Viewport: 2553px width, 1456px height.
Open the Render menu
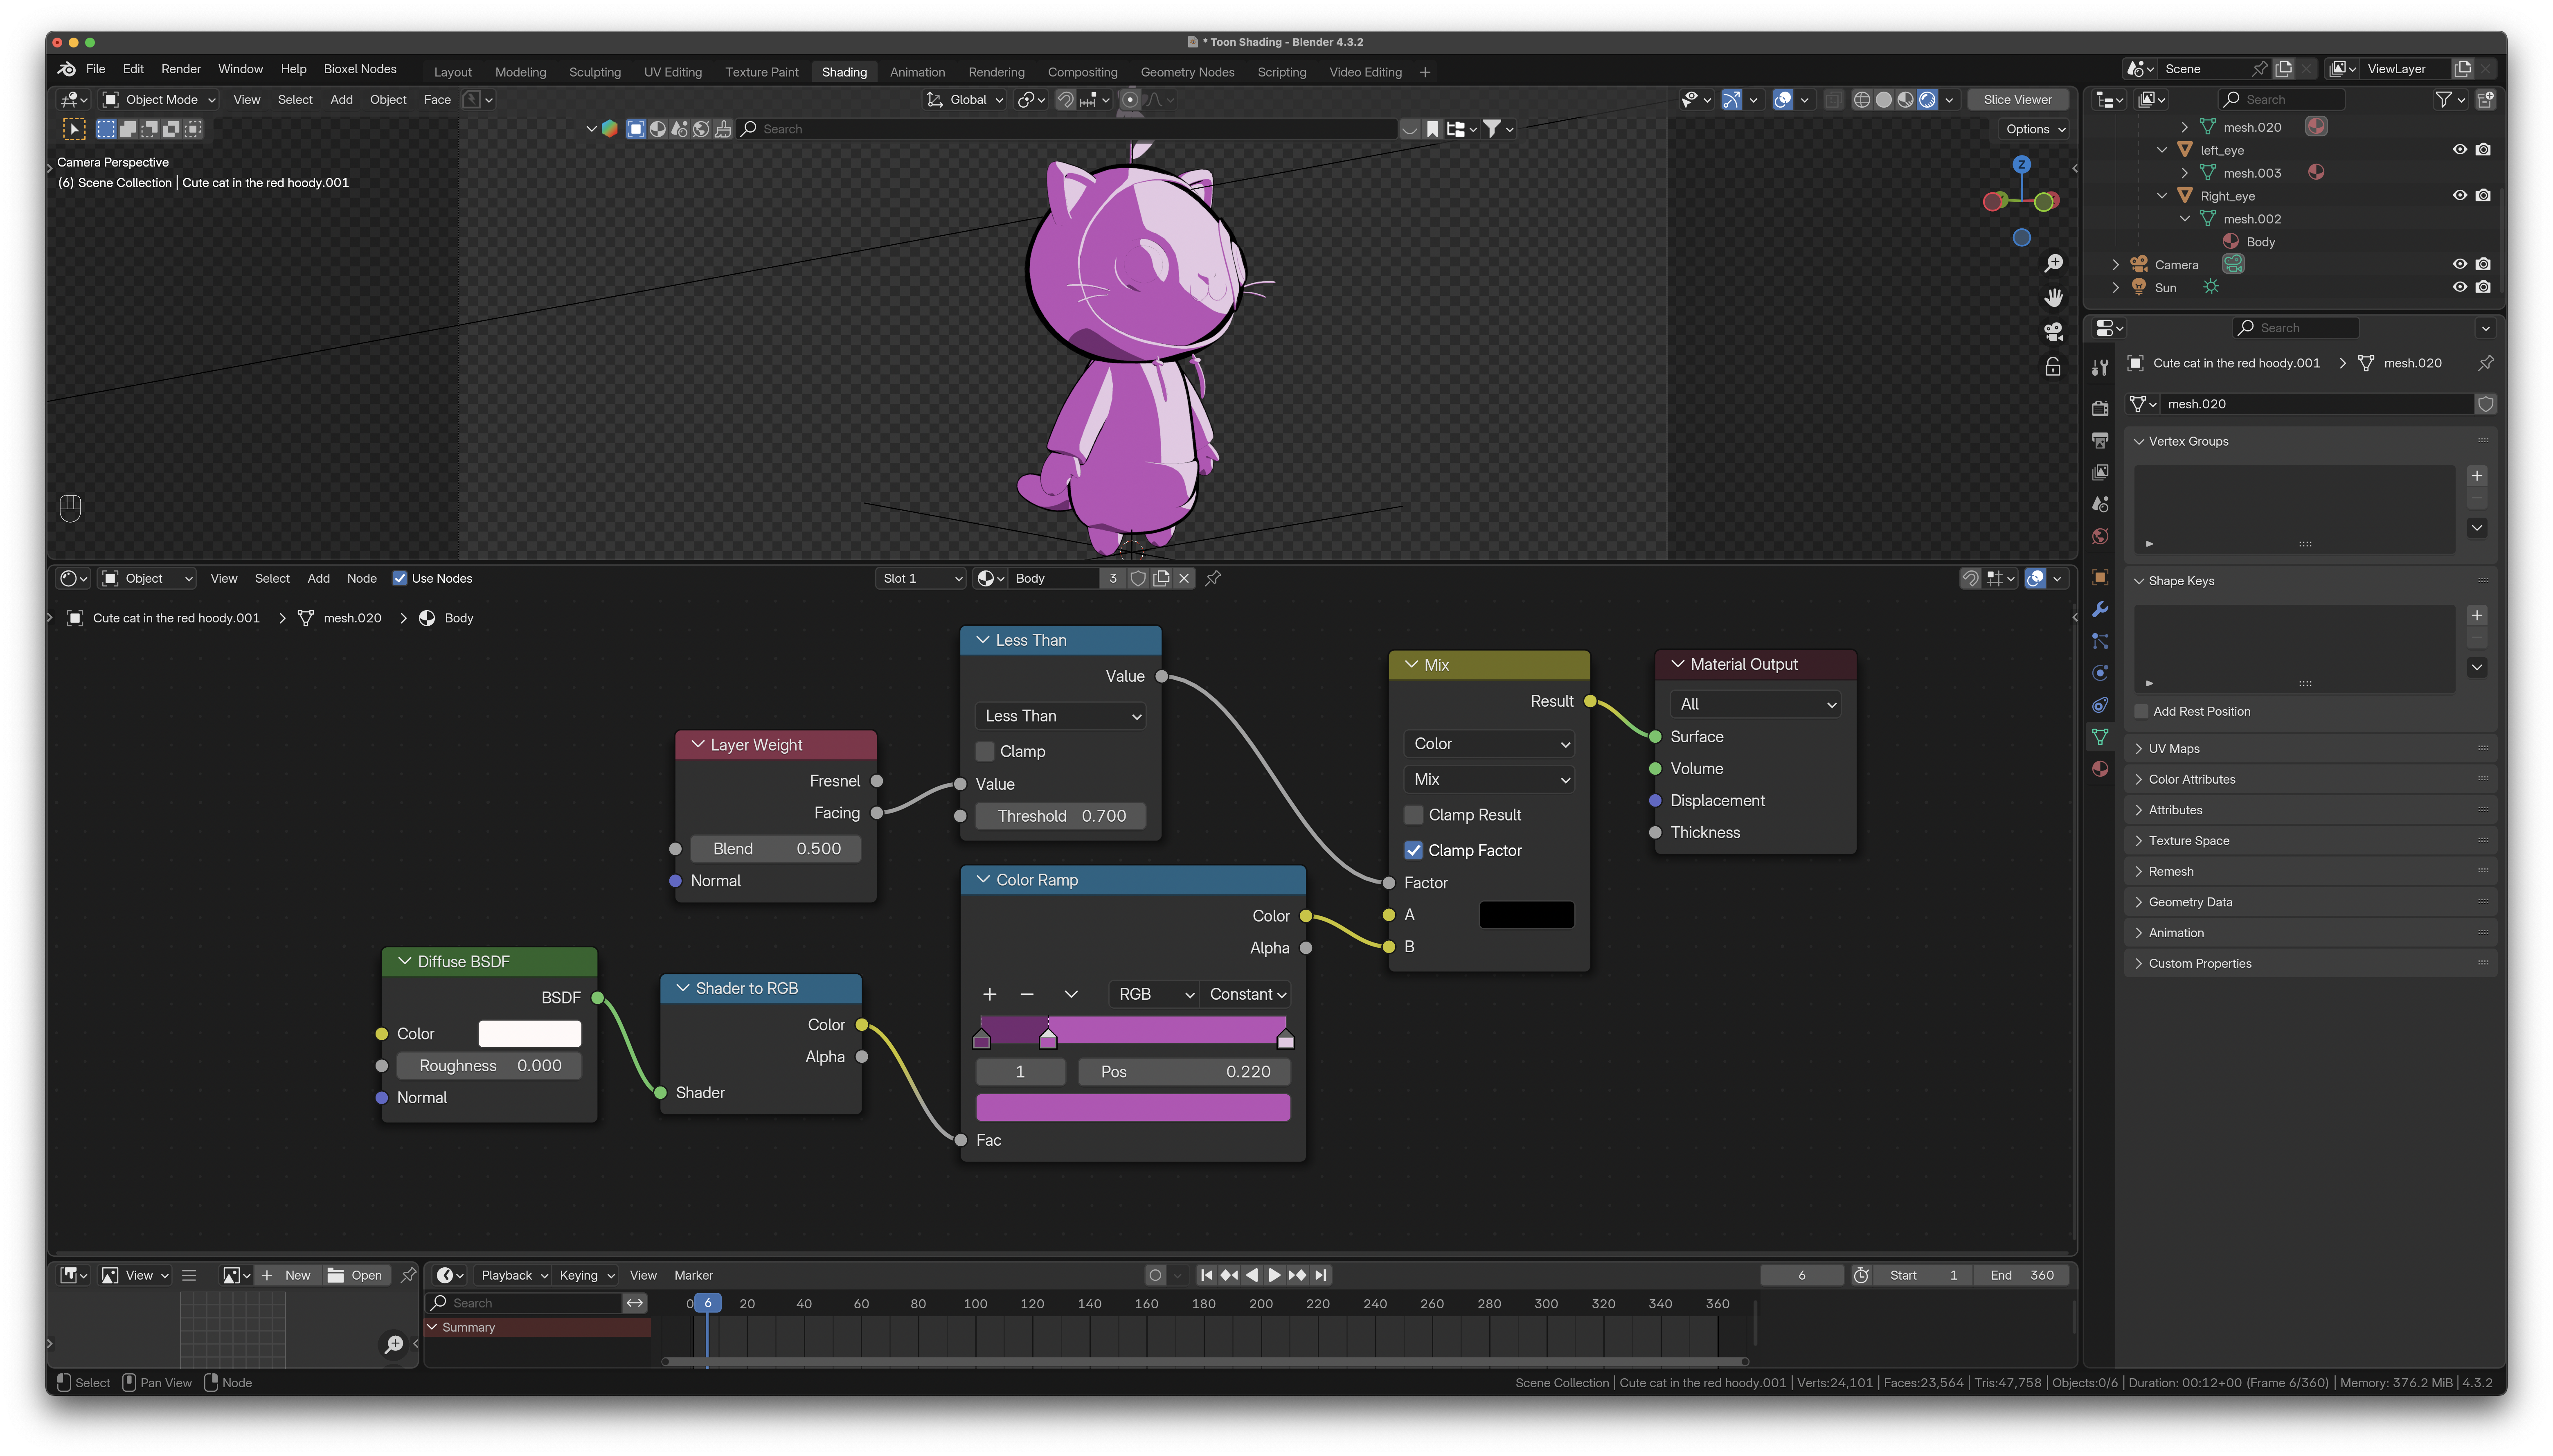coord(181,69)
